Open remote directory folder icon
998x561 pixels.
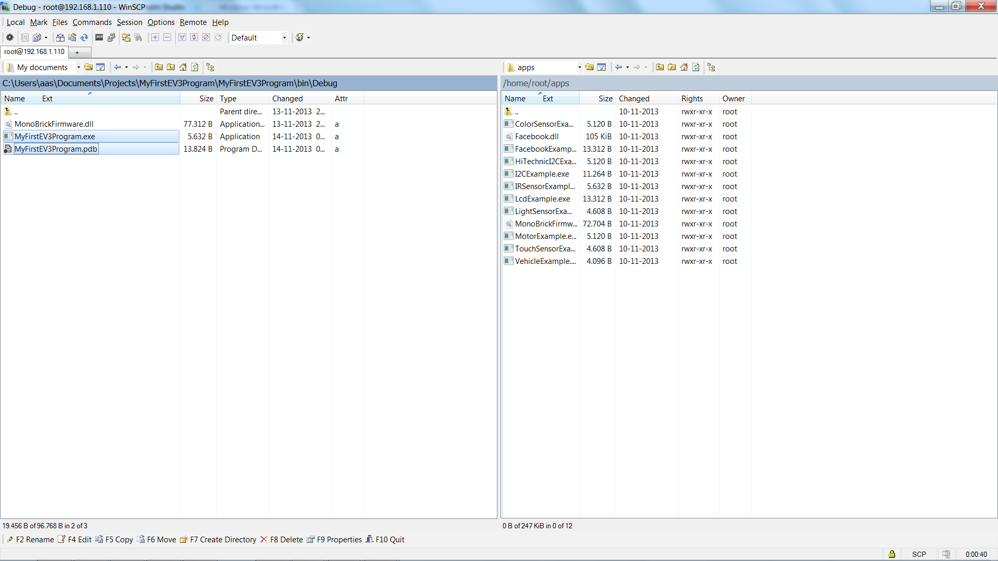[589, 67]
